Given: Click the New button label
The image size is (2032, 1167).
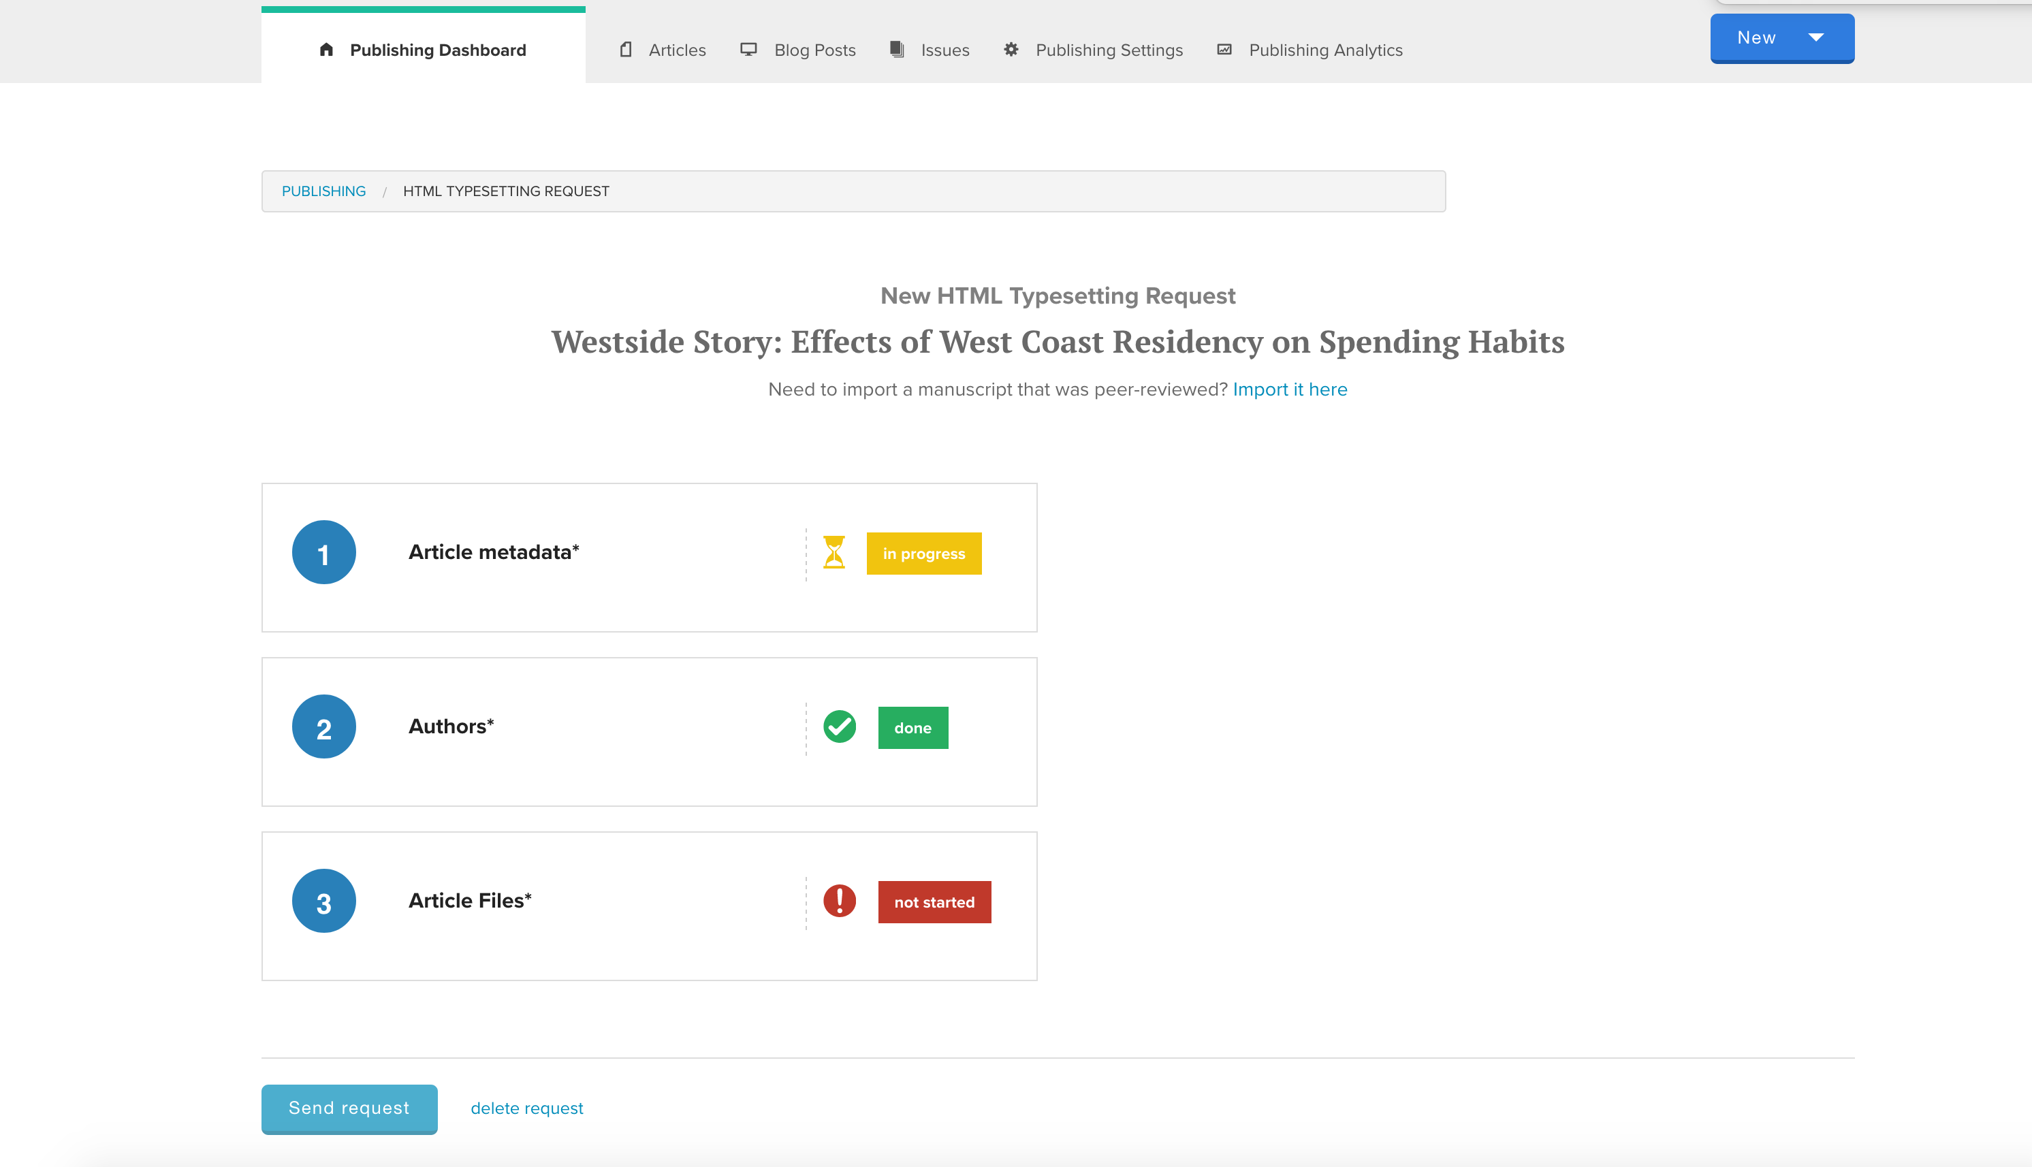Looking at the screenshot, I should (x=1756, y=37).
